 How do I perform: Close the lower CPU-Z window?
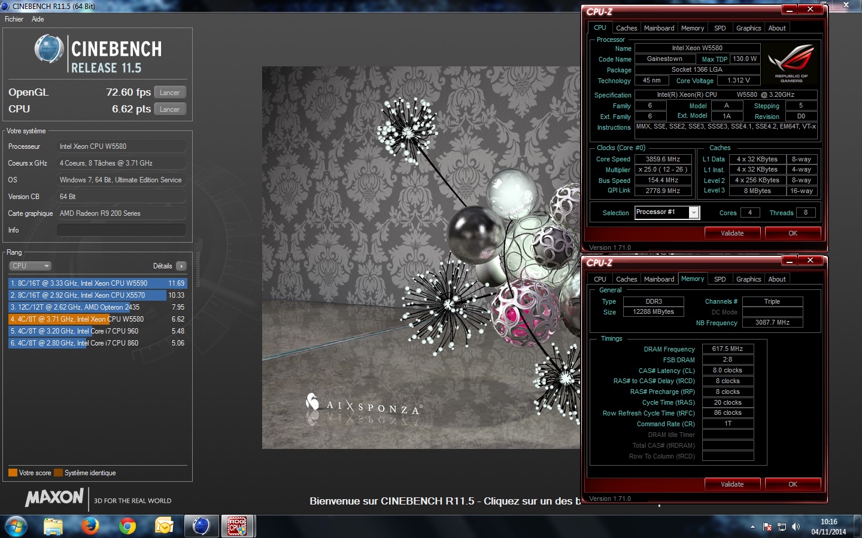(x=810, y=261)
